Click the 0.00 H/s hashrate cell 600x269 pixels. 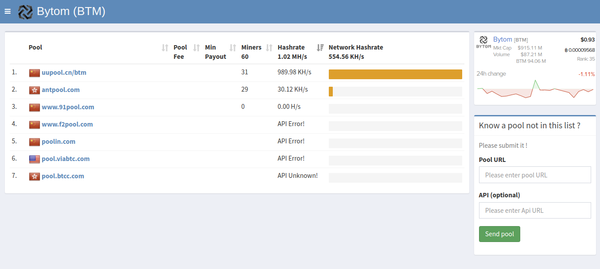(x=289, y=107)
